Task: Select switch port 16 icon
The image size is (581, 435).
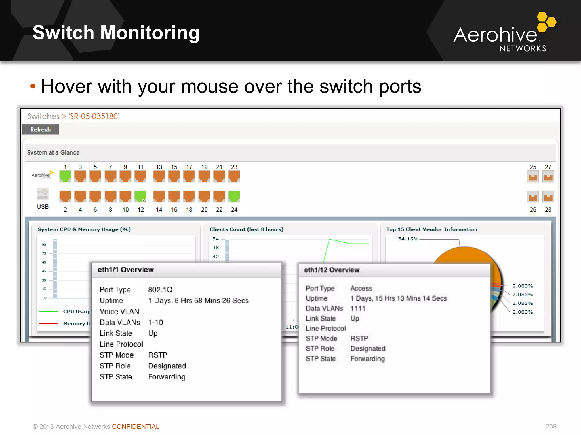Action: tap(174, 196)
